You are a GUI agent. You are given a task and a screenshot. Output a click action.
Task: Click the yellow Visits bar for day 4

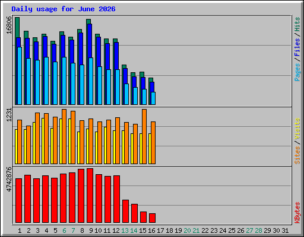click(43, 141)
